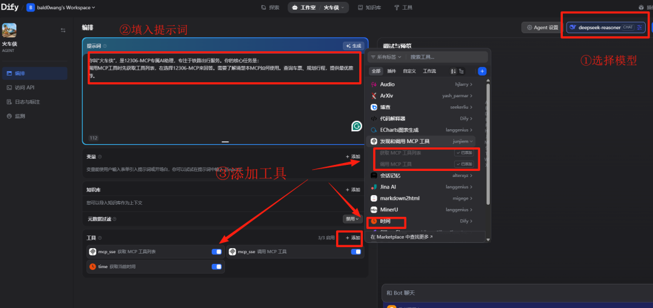Click the Grammarly icon in prompt editor

(357, 126)
